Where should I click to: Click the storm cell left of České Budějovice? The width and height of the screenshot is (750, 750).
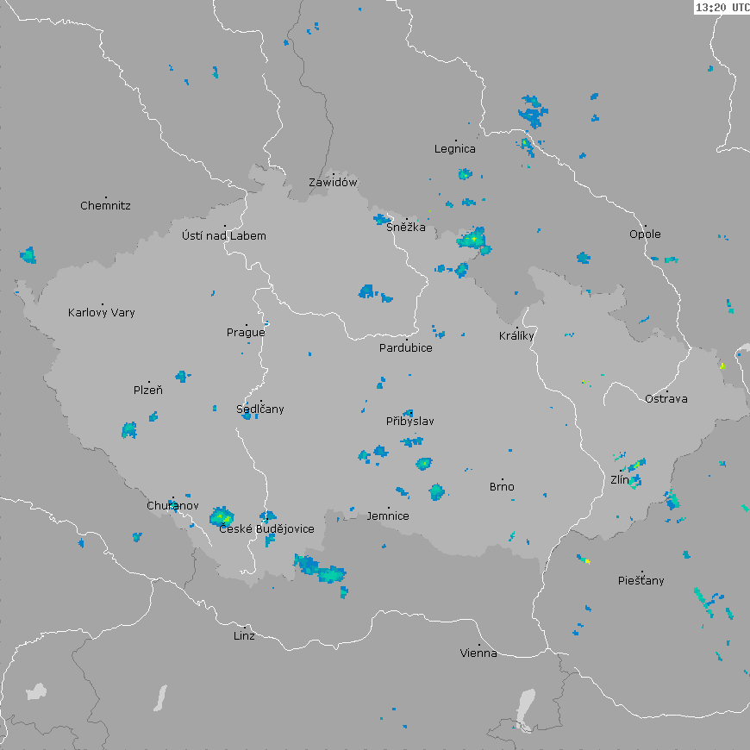(x=221, y=516)
